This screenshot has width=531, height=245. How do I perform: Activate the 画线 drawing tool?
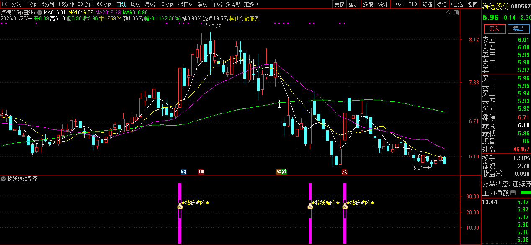pos(397,4)
